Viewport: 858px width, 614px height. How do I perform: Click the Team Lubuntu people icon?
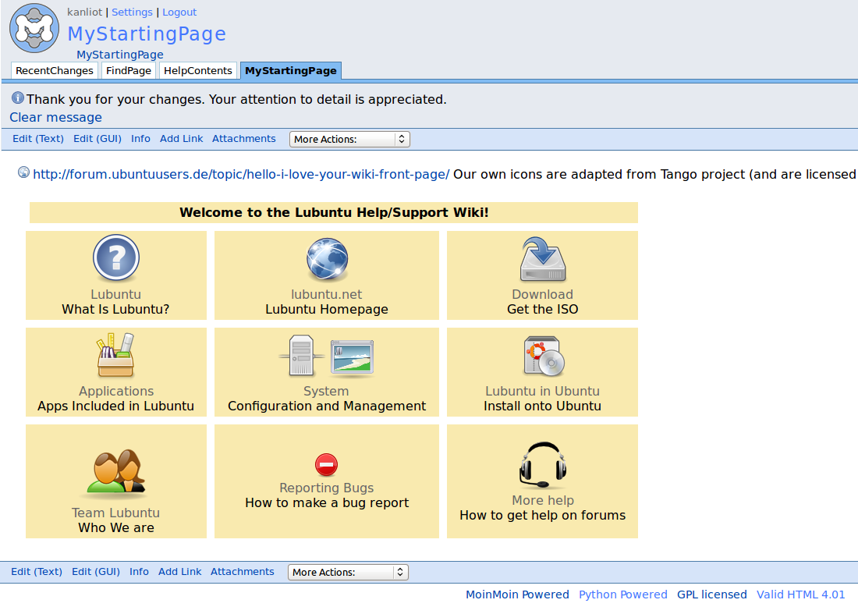(x=116, y=472)
